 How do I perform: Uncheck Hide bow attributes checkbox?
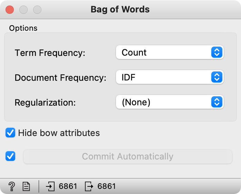11,133
